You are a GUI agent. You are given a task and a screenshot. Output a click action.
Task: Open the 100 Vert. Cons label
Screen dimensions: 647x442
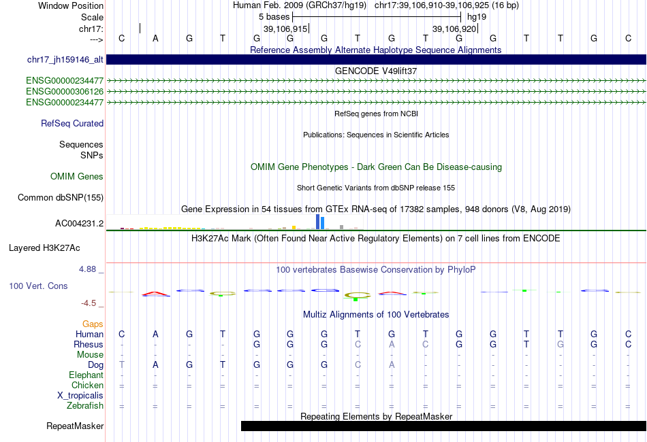coord(38,286)
